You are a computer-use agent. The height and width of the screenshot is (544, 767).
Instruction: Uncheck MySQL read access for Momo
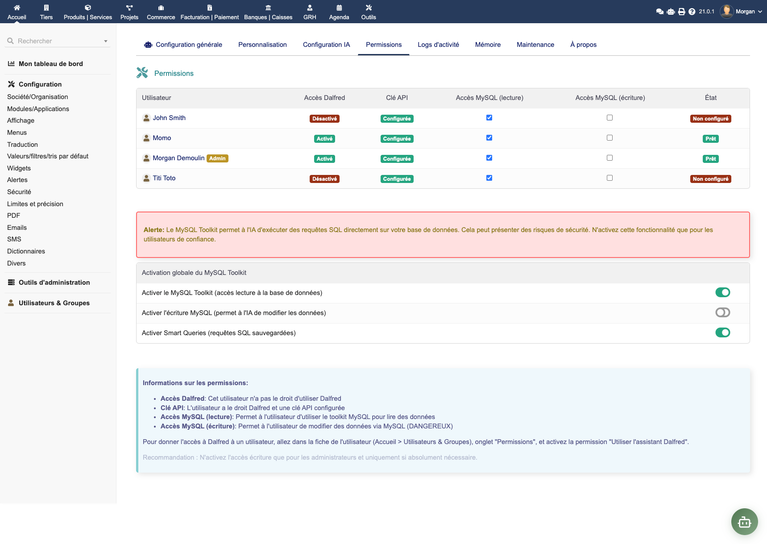[x=489, y=138]
